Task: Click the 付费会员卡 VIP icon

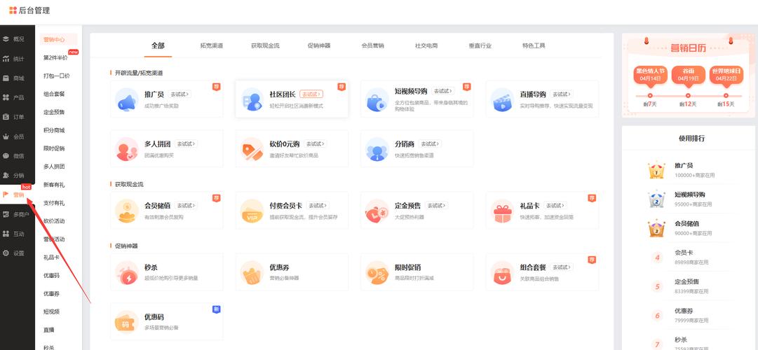Action: tap(252, 211)
